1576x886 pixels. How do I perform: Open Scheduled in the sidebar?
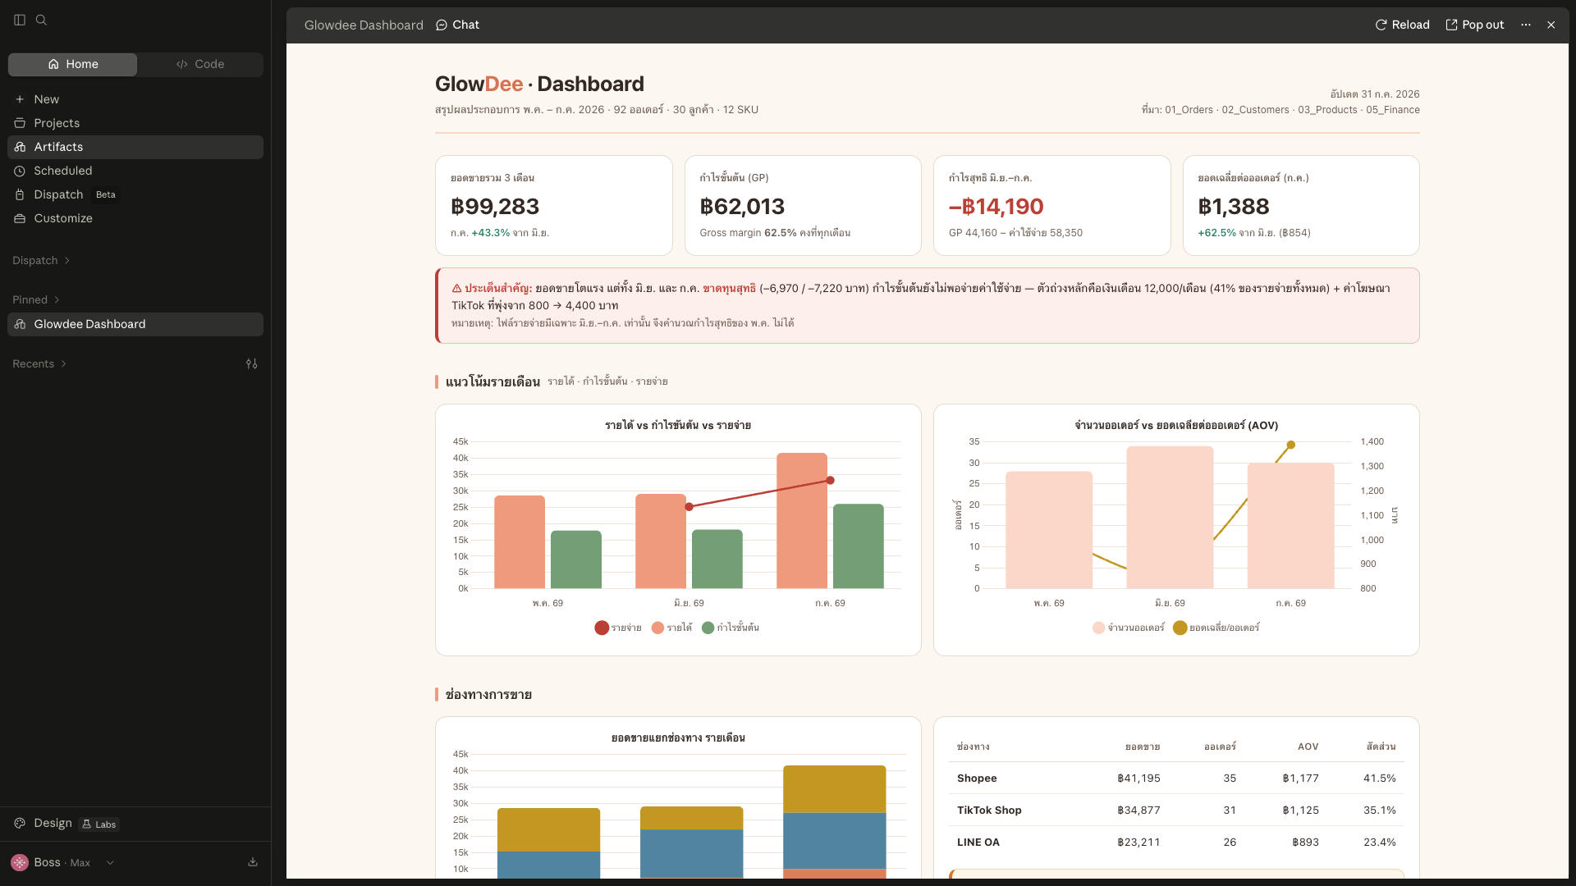pos(135,171)
